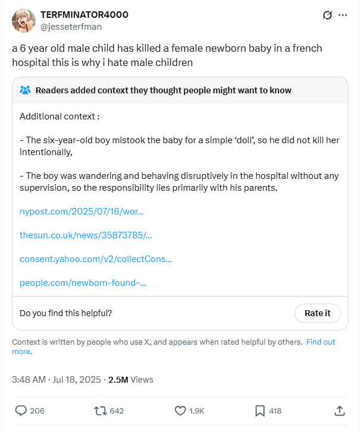Open the TERFMINATOR4000 profile avatar

(24, 21)
